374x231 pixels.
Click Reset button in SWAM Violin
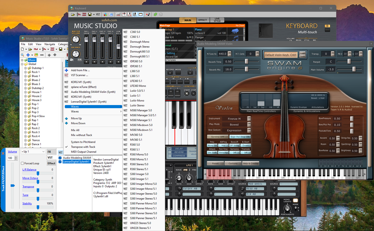click(x=215, y=164)
